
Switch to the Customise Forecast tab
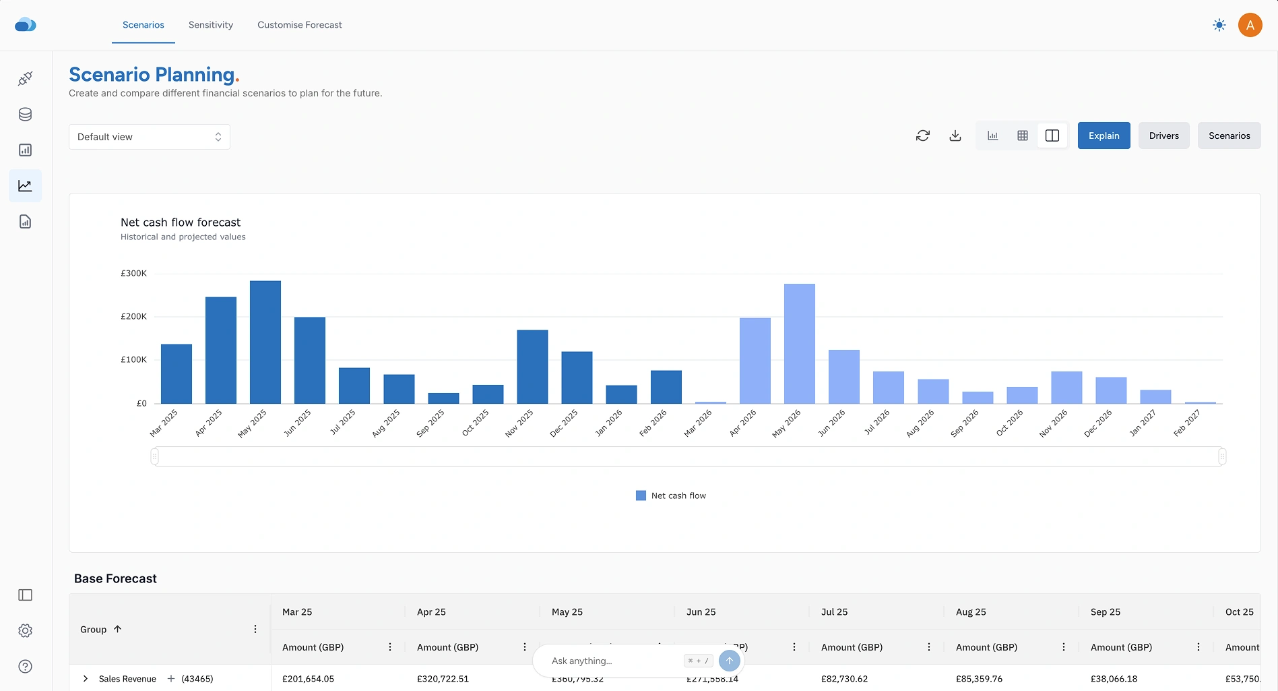tap(300, 25)
